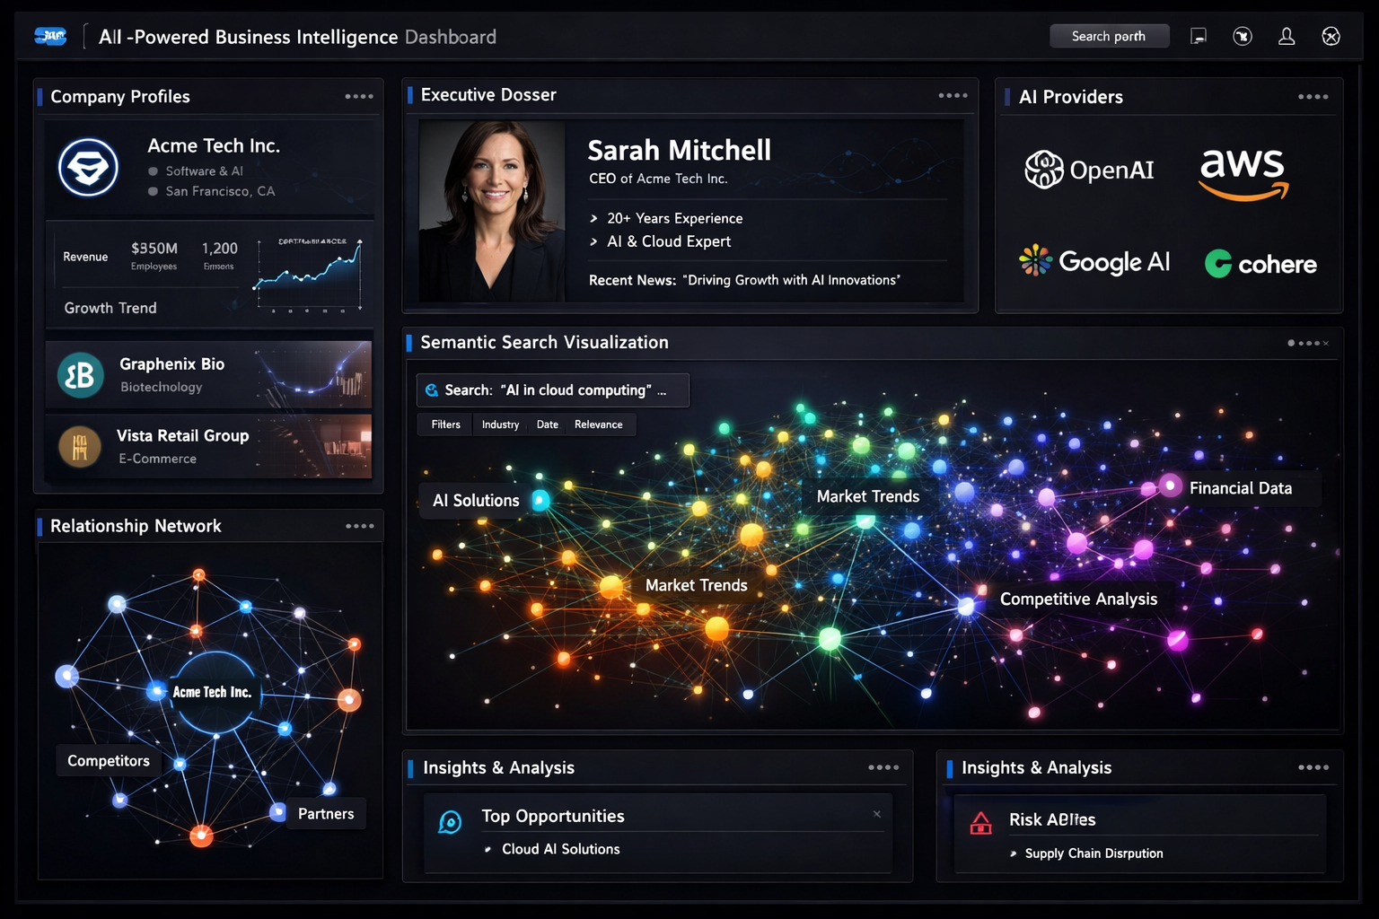Select the Acme Tech Inc. company name

tap(214, 145)
